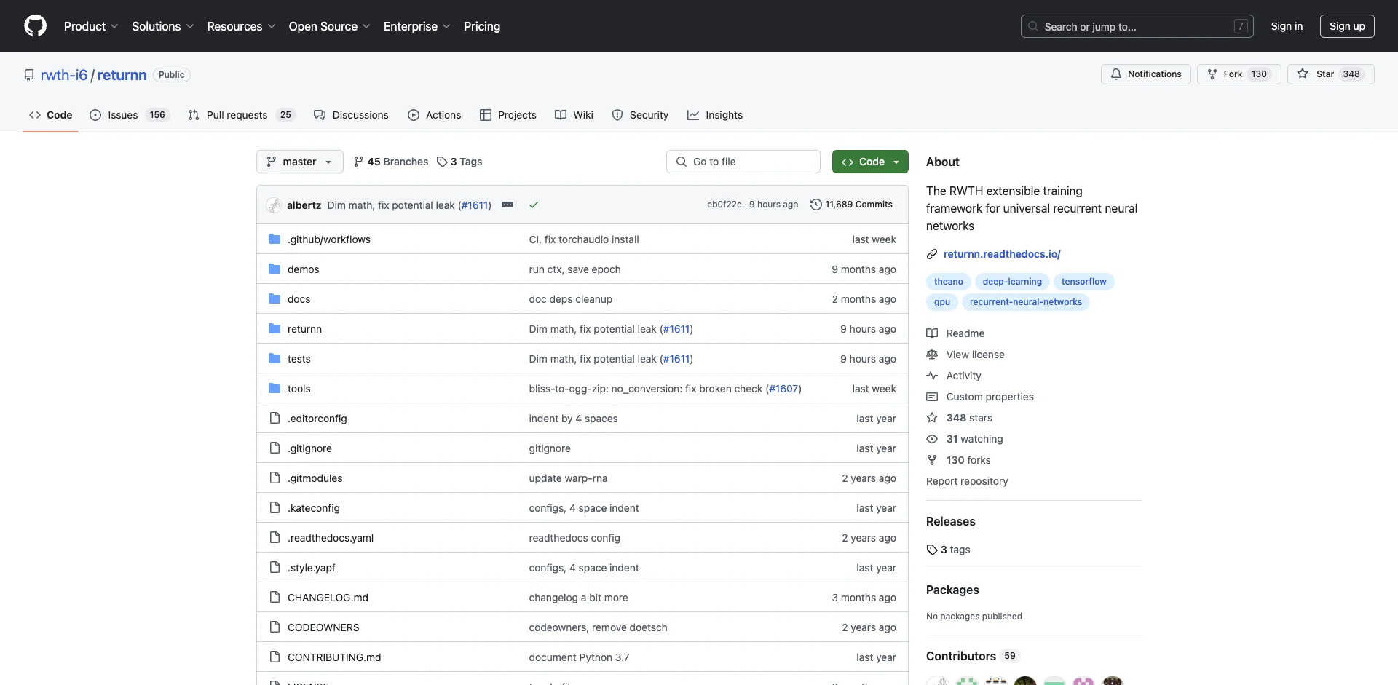Open the Resources dropdown menu
Image resolution: width=1398 pixels, height=685 pixels.
click(241, 26)
